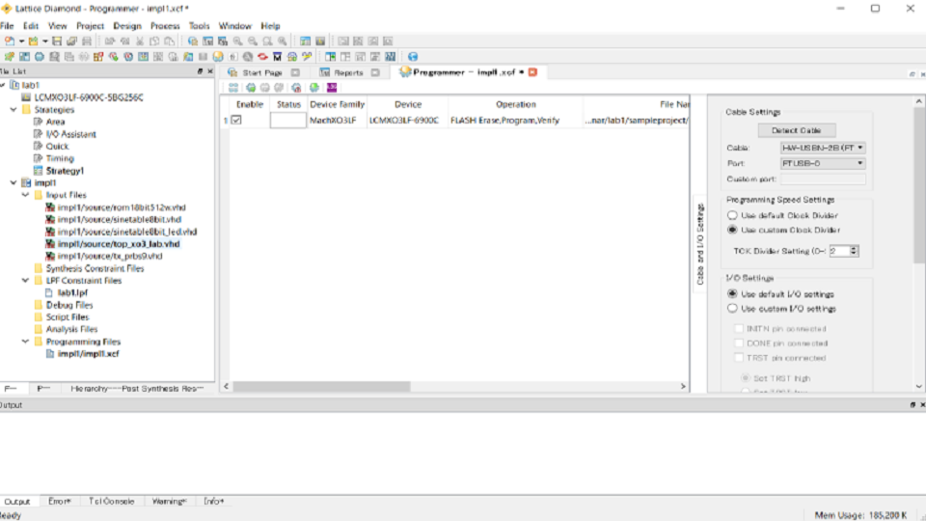Close the Programmer impl1.xcf tab via red icon

pyautogui.click(x=532, y=72)
